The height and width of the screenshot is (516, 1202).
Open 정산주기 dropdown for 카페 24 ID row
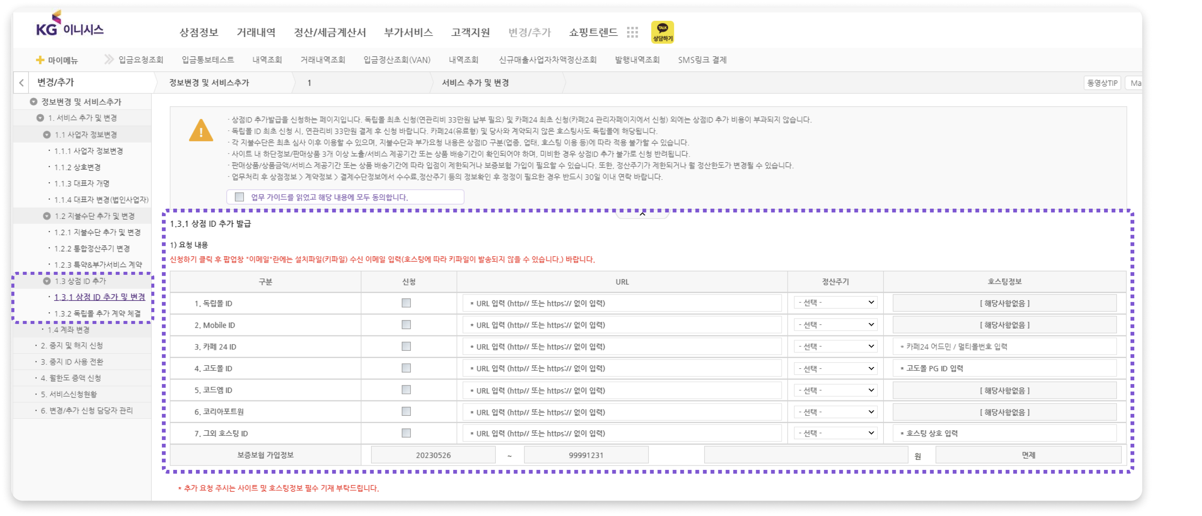[x=835, y=347]
